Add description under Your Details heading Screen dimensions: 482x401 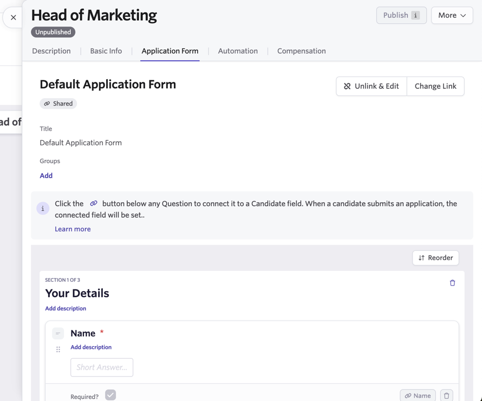coord(66,308)
